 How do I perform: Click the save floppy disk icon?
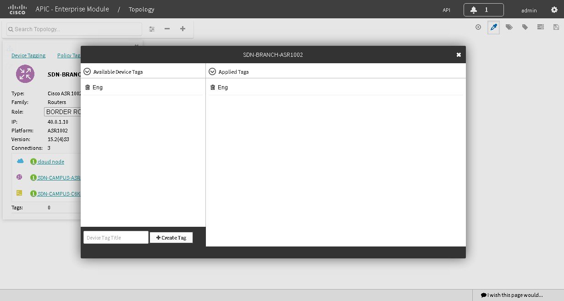[x=556, y=27]
